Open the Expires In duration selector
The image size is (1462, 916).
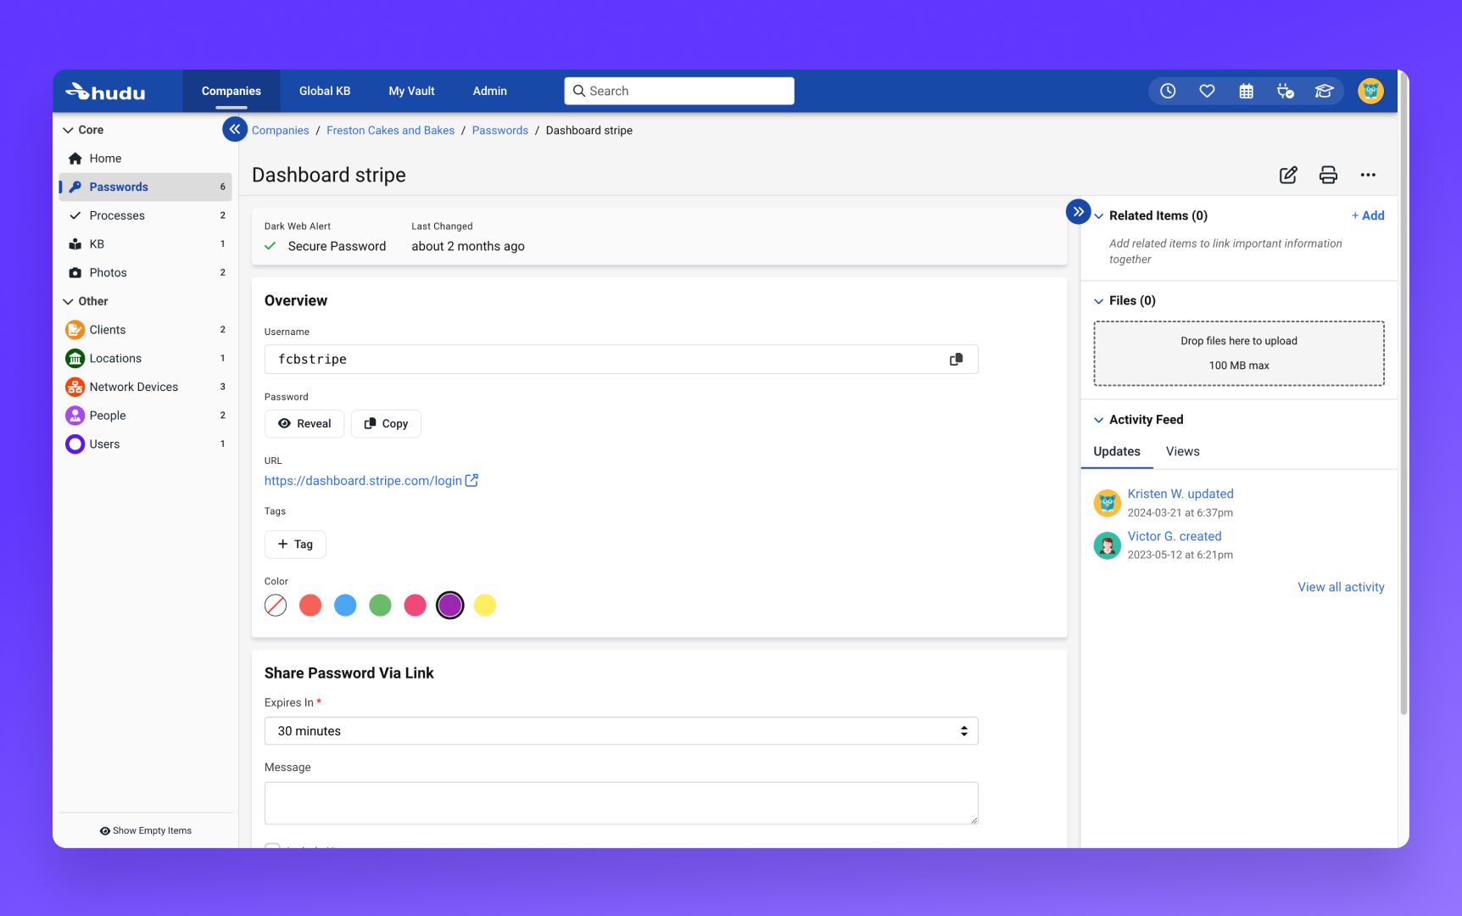621,730
